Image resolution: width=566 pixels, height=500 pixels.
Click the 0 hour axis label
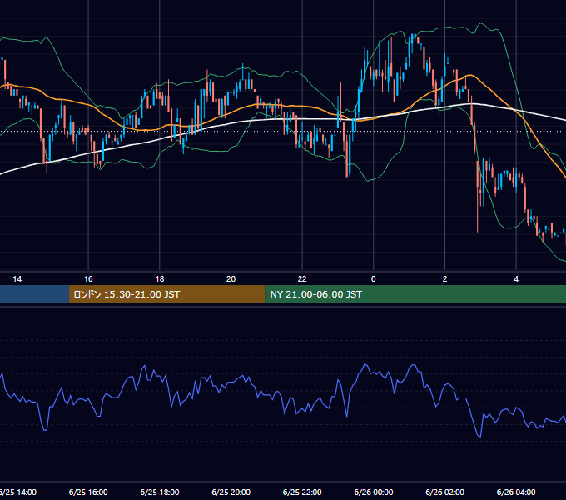coord(374,279)
